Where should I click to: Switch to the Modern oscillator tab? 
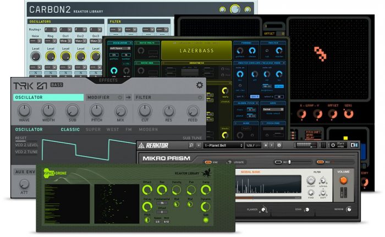[148, 129]
